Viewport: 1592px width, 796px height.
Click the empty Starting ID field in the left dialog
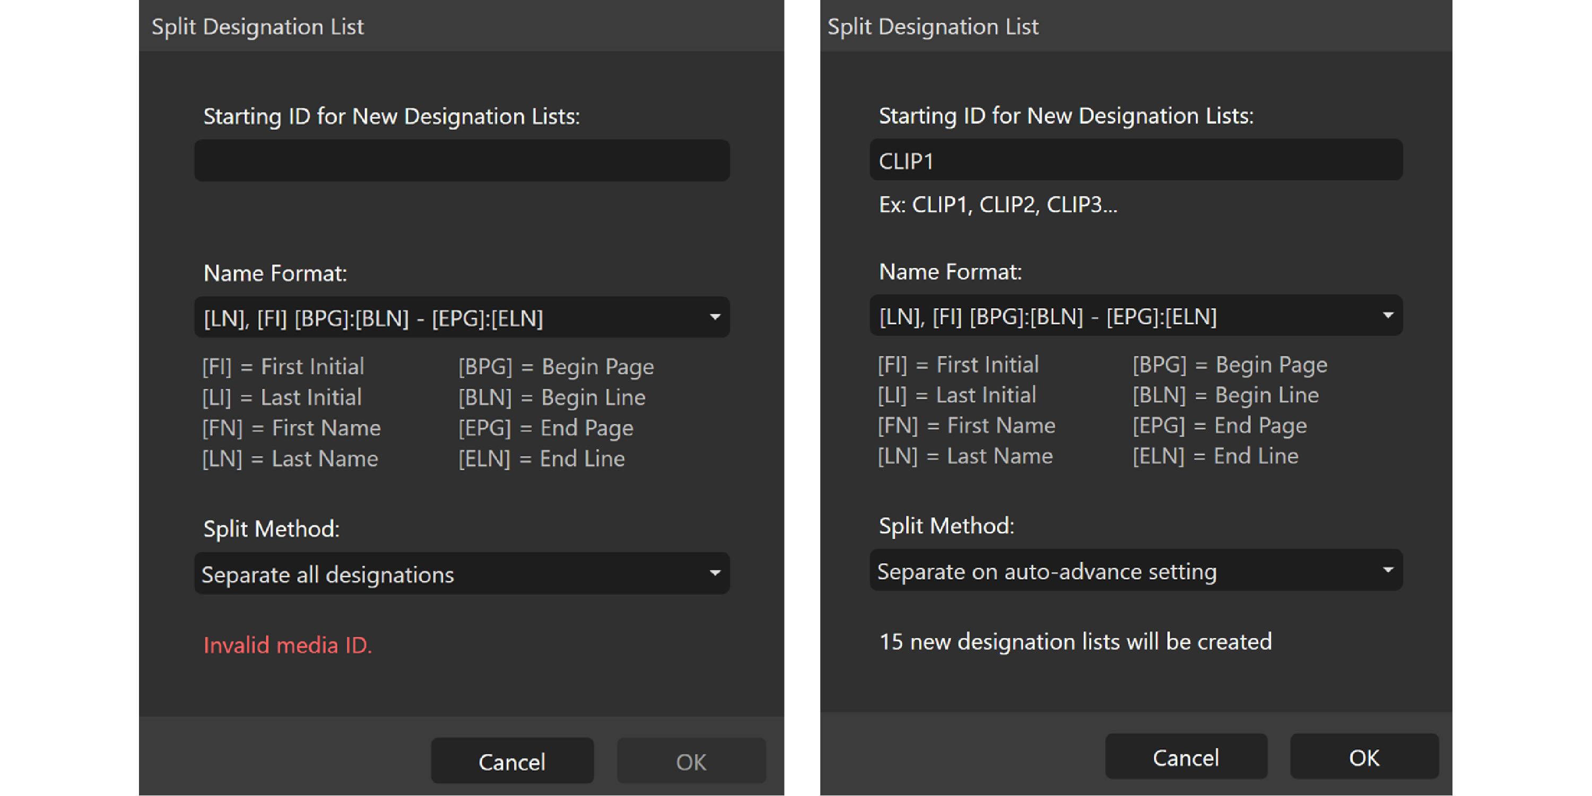tap(461, 161)
